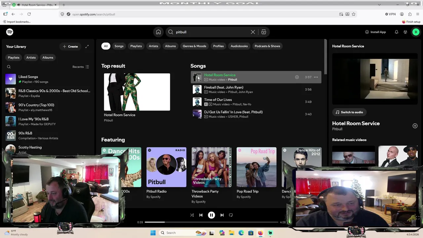
Task: Open the Pop Road Trip playlist
Action: click(256, 173)
